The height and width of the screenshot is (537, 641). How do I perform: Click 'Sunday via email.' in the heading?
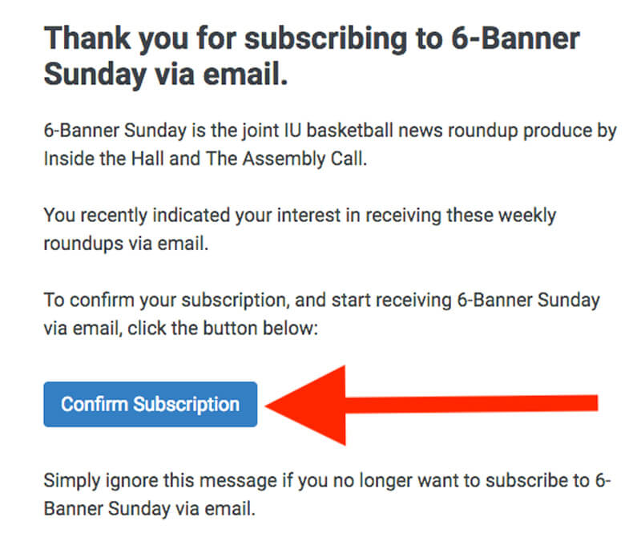click(x=166, y=75)
